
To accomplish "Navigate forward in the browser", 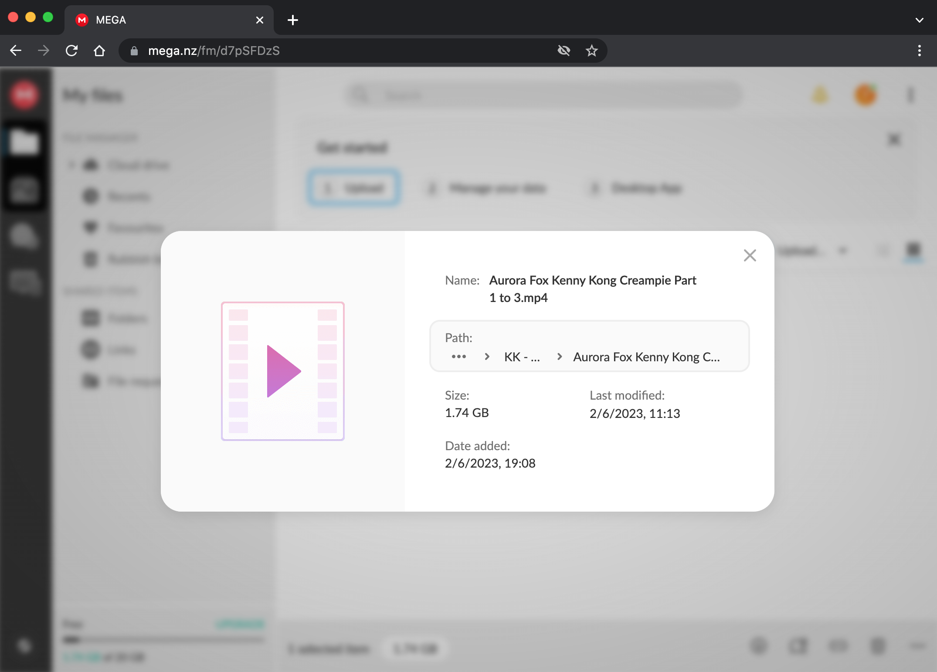I will pyautogui.click(x=44, y=51).
